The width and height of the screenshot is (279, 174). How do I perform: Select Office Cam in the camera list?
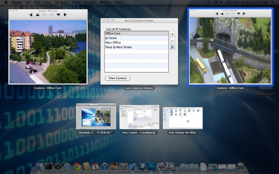pyautogui.click(x=136, y=33)
